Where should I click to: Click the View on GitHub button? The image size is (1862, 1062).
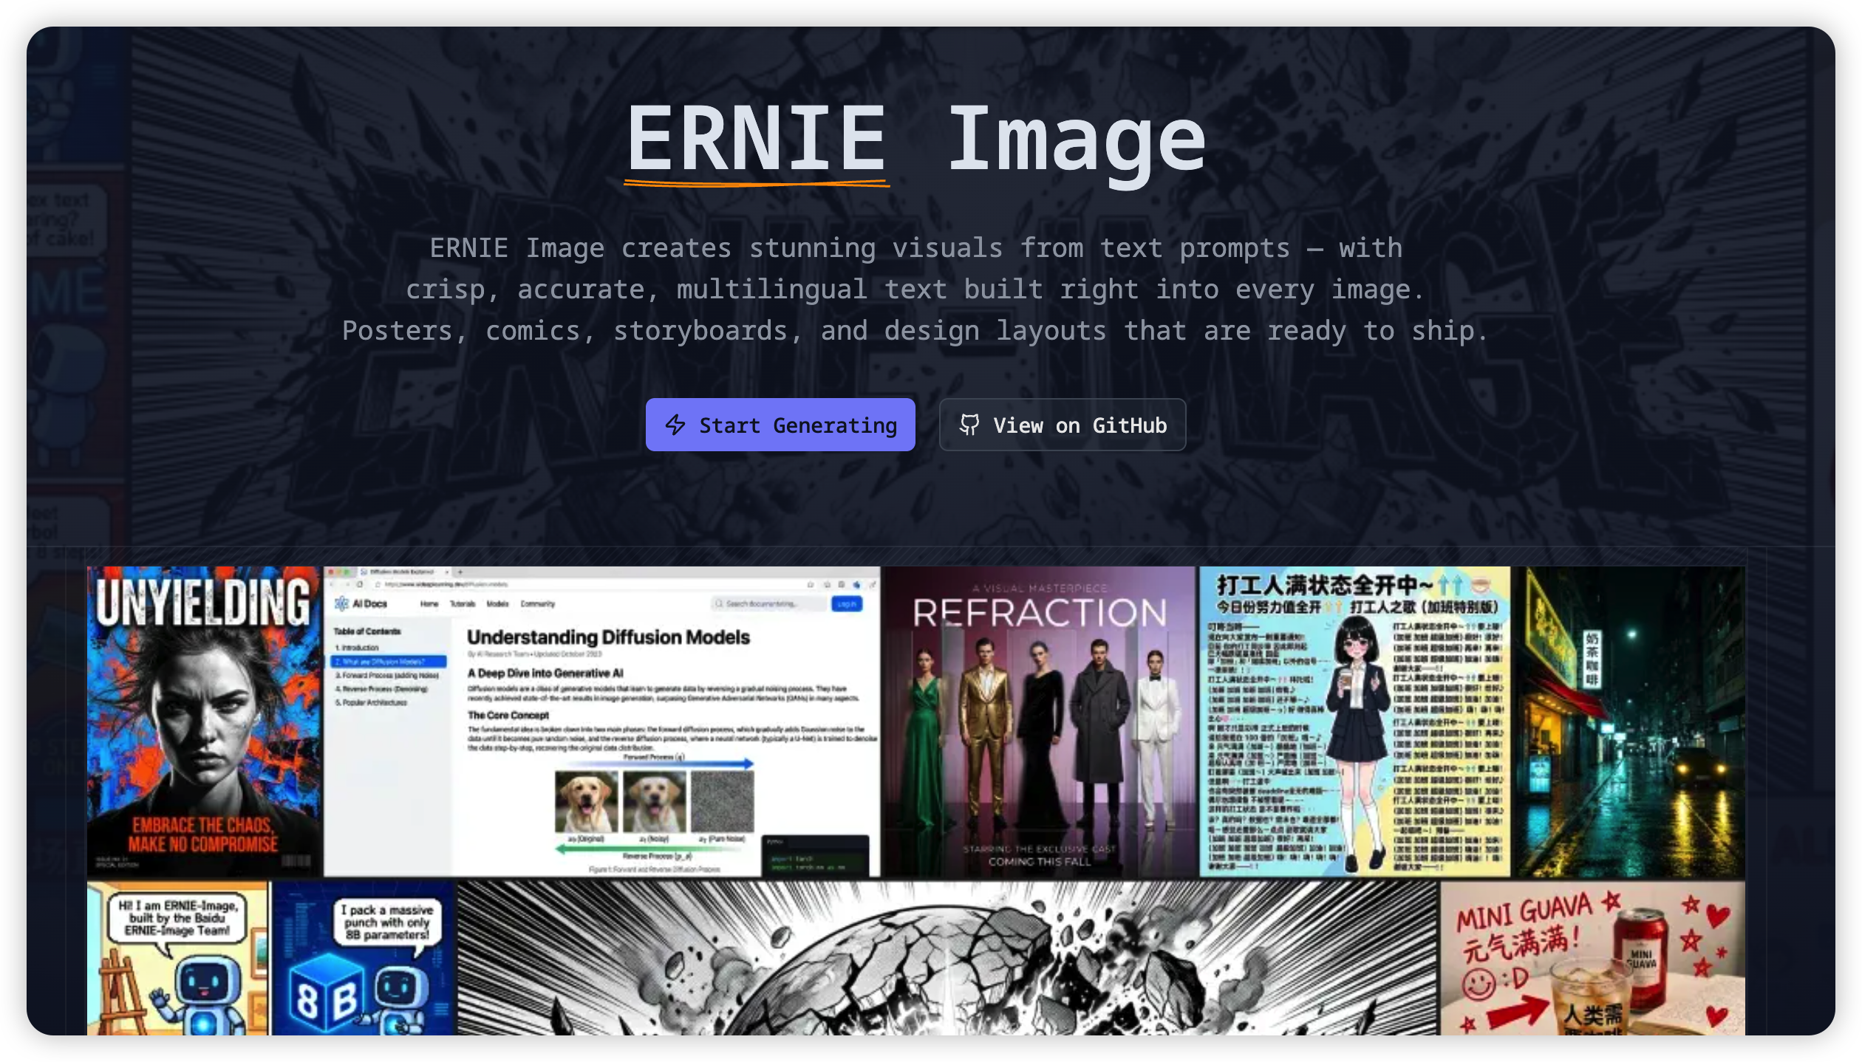click(x=1063, y=425)
